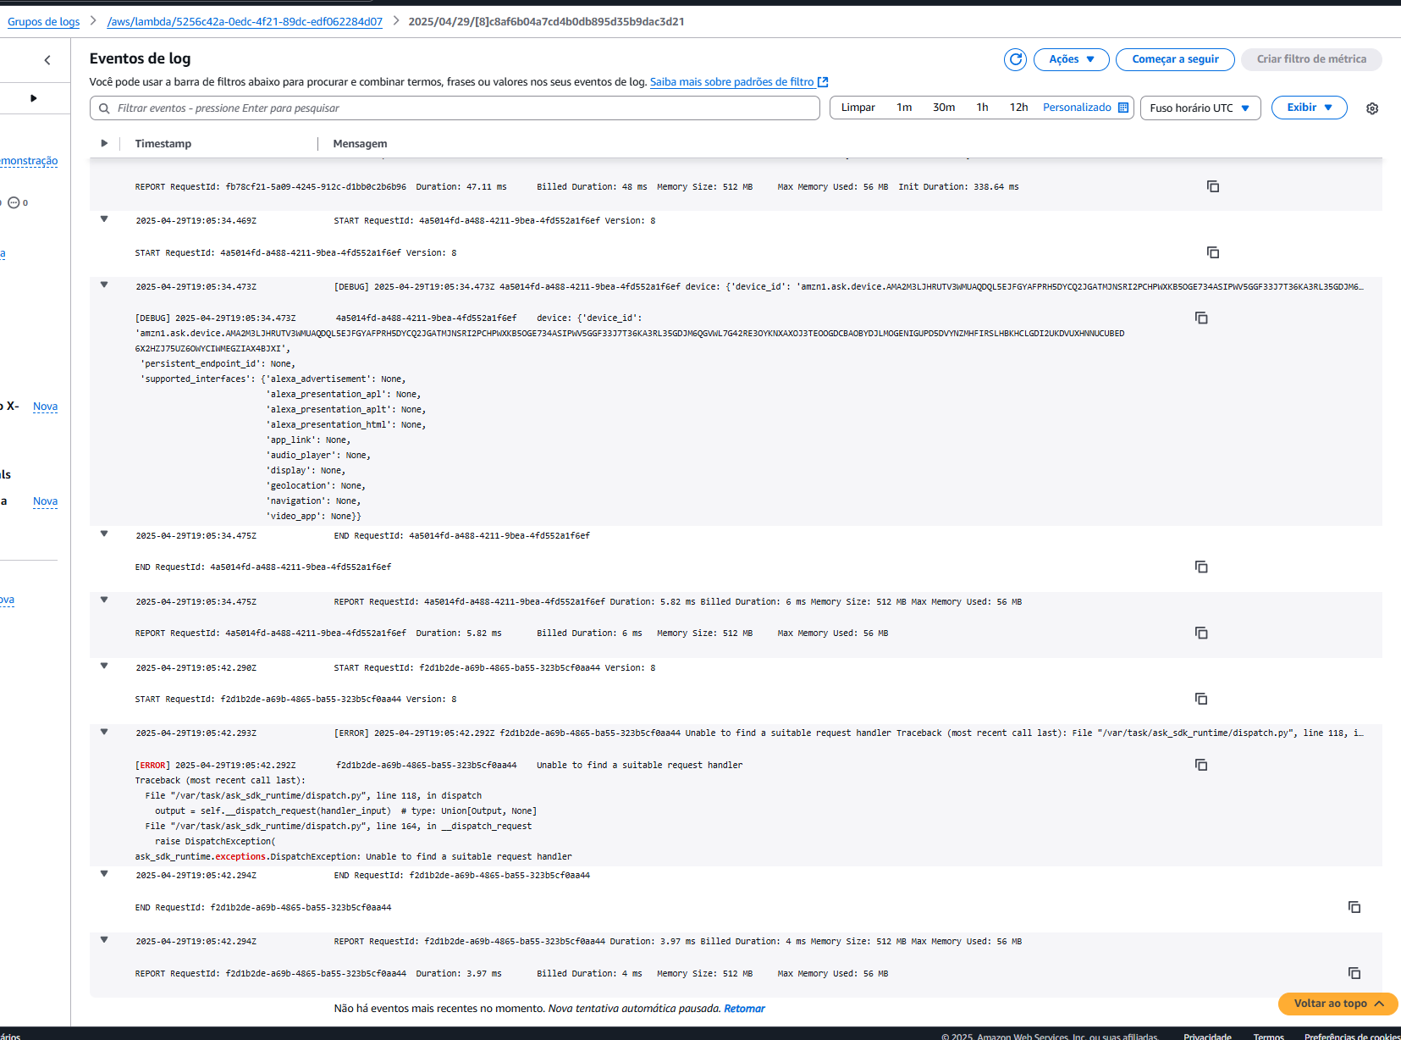
Task: Expand all log event rows from header
Action: coord(104,143)
